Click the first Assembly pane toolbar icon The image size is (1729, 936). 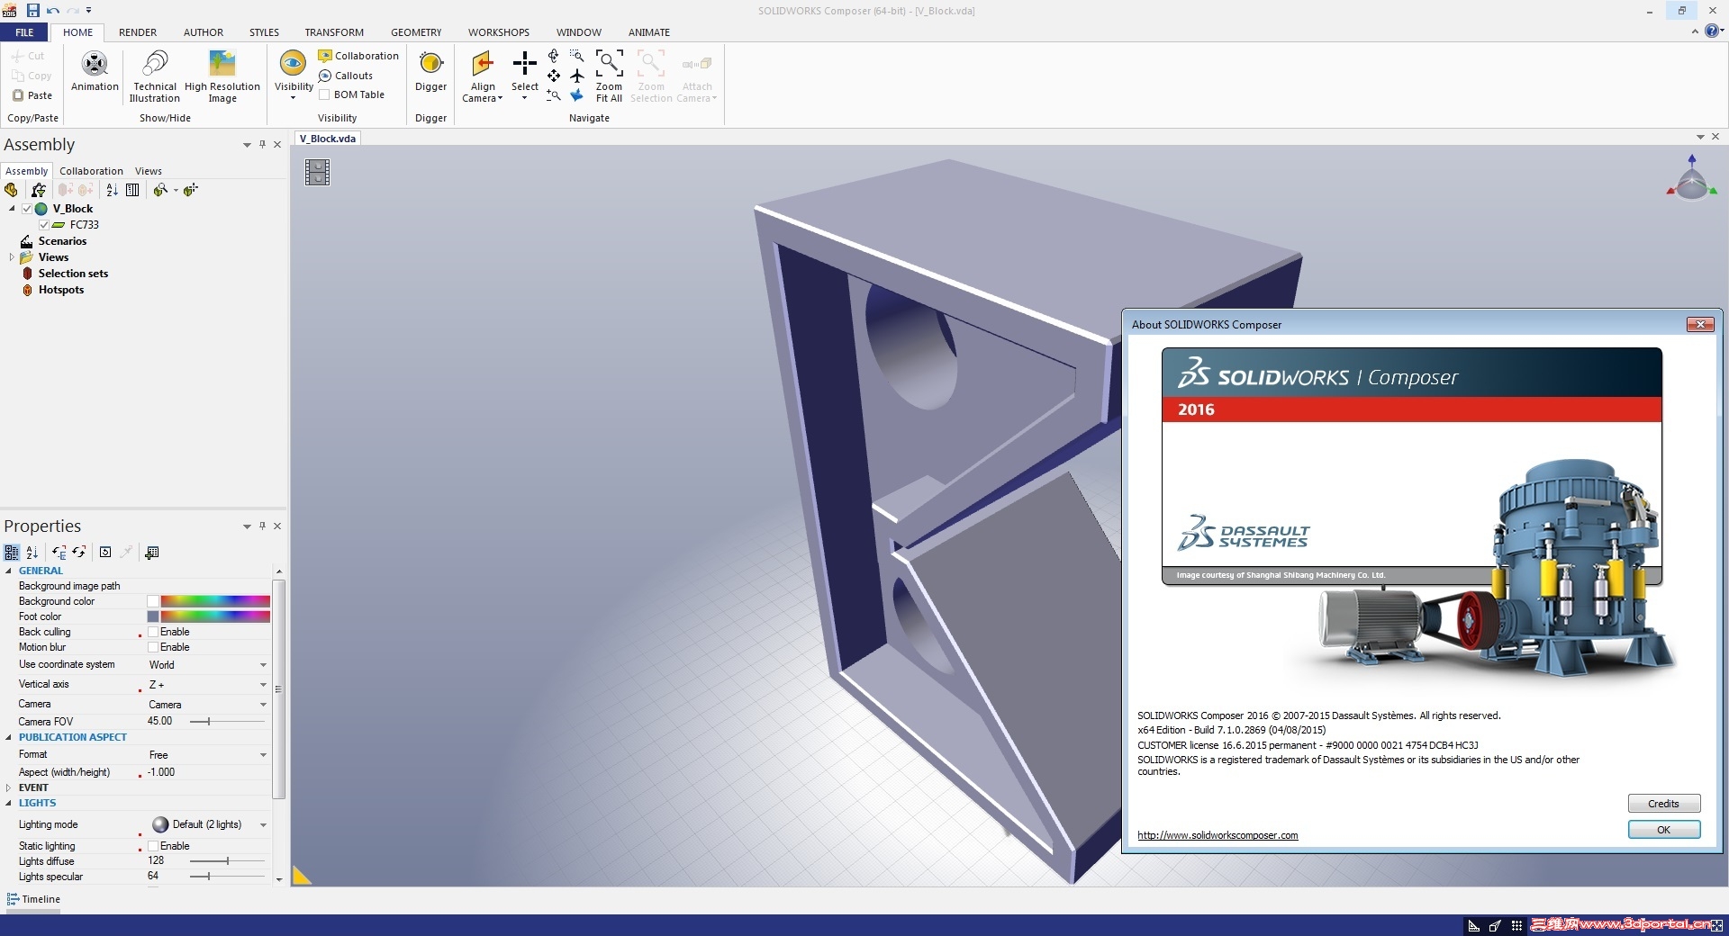tap(11, 190)
